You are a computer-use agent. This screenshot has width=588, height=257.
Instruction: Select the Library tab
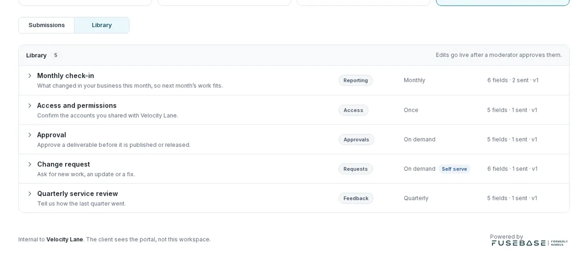pos(102,25)
